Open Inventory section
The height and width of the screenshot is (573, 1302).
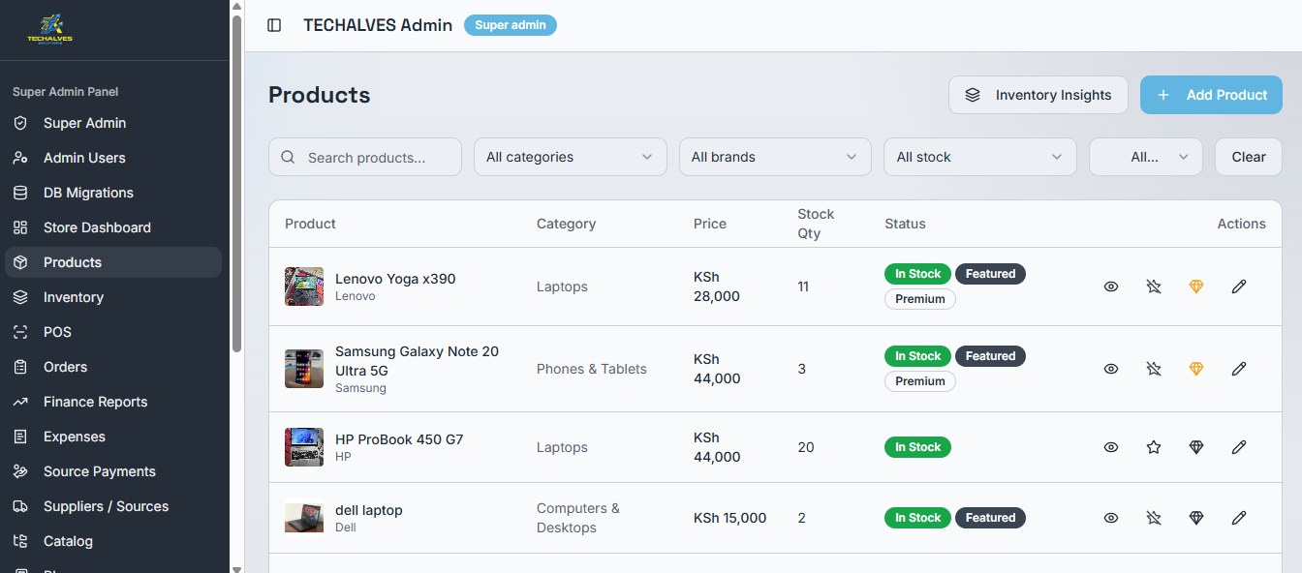pyautogui.click(x=112, y=297)
